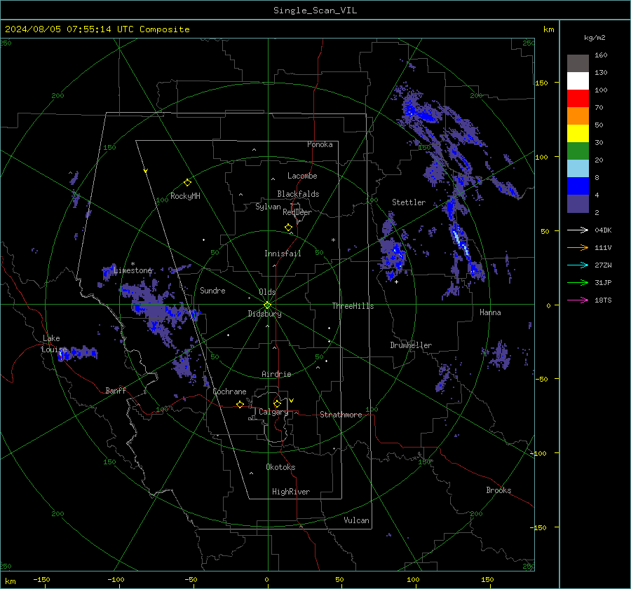Select the yellow diamond marker under Cochrane
This screenshot has width=631, height=589.
tap(240, 404)
